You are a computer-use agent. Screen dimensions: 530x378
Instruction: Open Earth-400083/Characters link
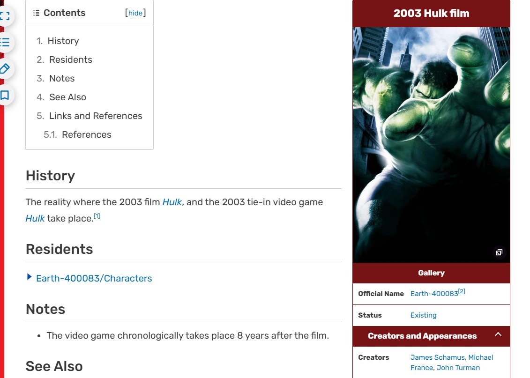click(x=94, y=278)
